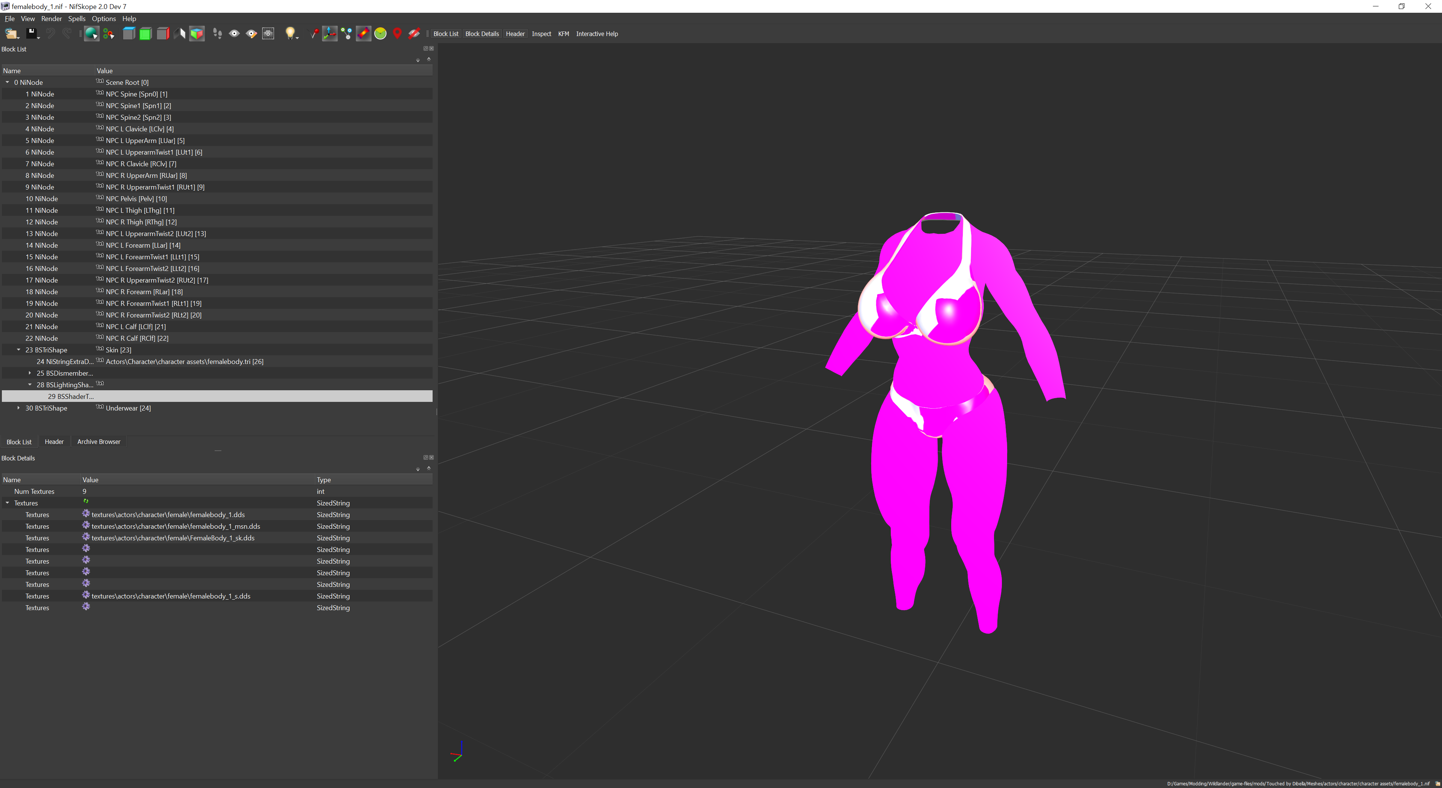Take a viewport screenshot with the camera icon

coord(268,33)
